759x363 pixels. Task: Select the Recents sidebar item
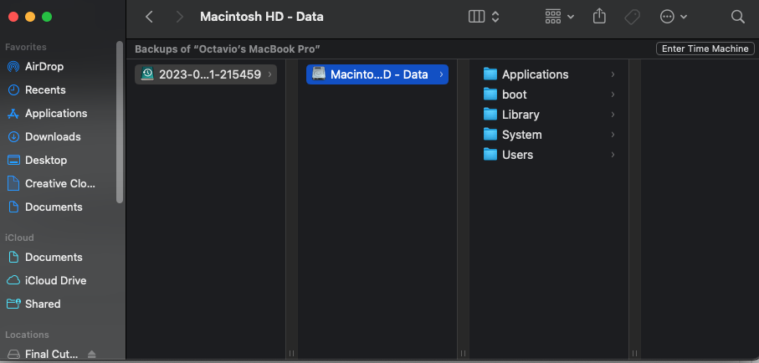pos(45,89)
